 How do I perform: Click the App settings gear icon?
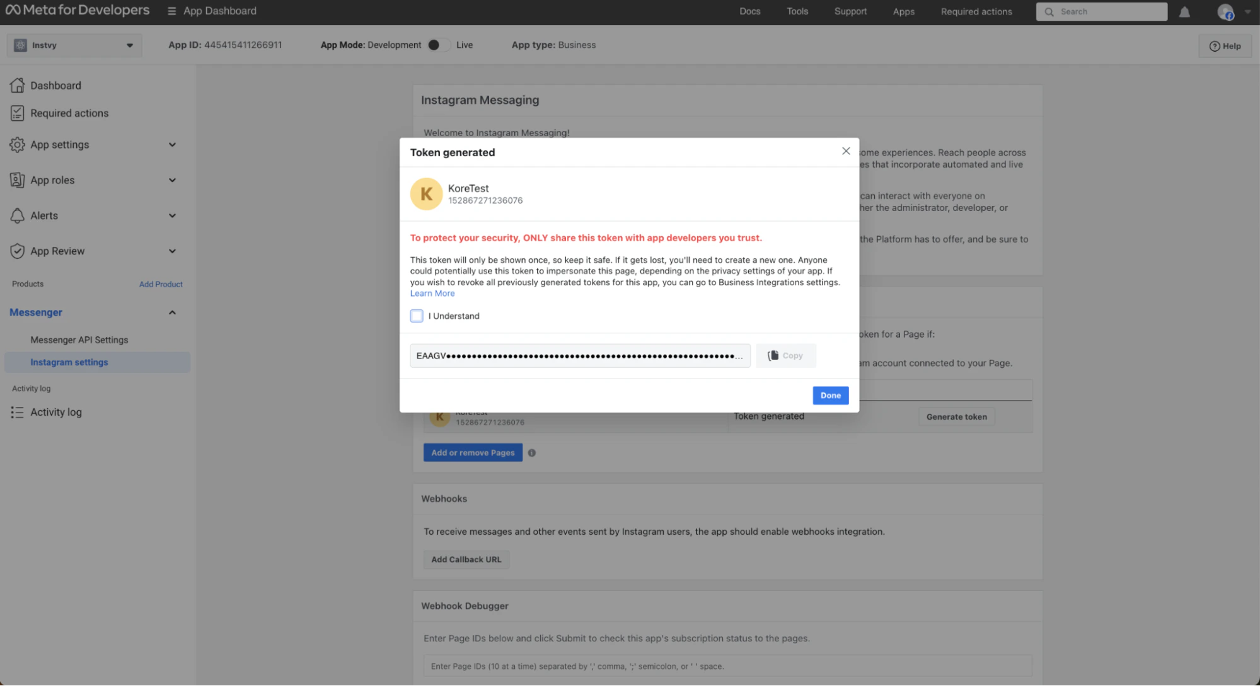click(x=17, y=145)
